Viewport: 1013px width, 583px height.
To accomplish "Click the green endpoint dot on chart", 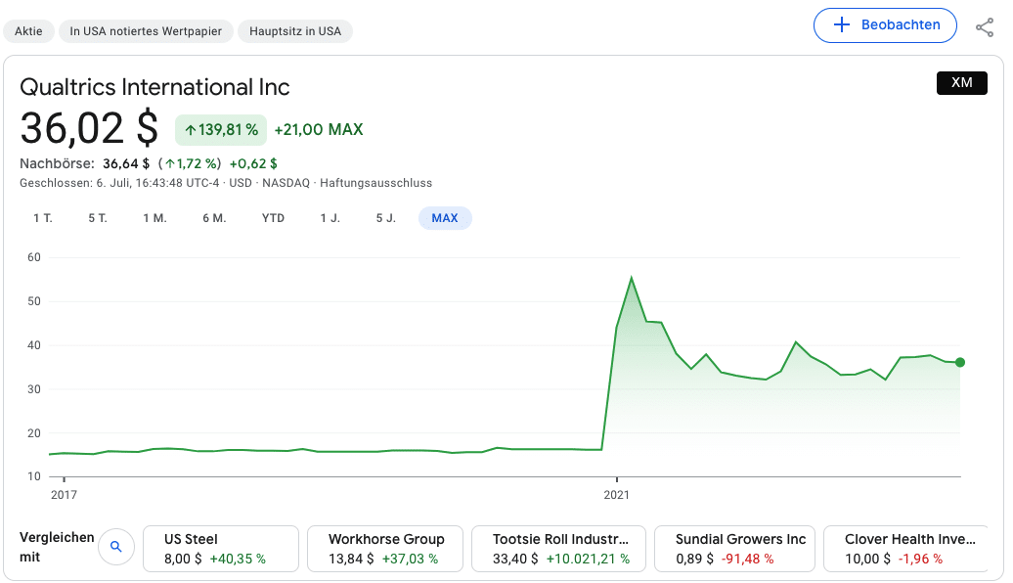I will pyautogui.click(x=960, y=363).
